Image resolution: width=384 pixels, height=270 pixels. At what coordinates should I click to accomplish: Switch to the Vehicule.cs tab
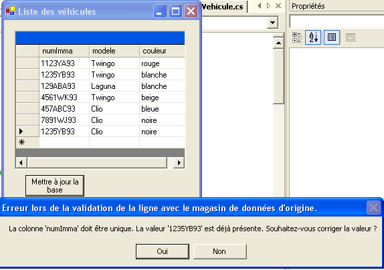pyautogui.click(x=222, y=7)
